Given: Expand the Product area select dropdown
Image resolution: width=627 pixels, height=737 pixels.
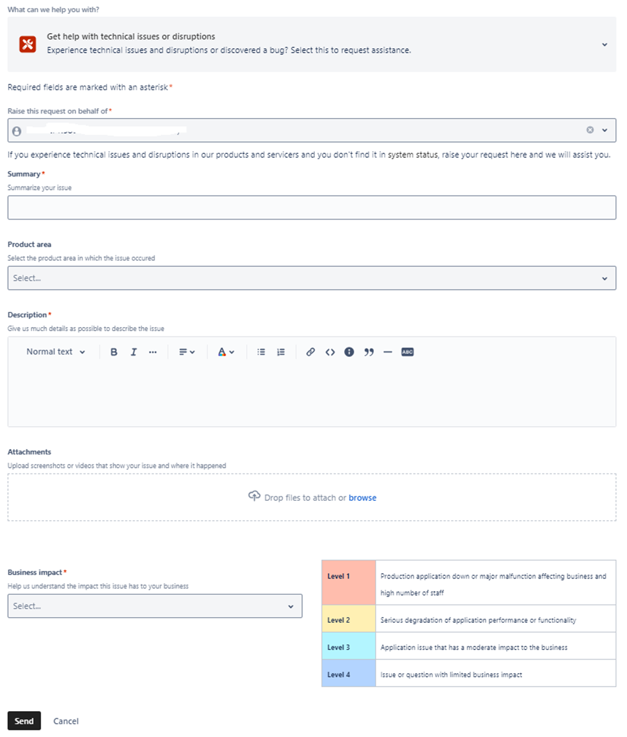Looking at the screenshot, I should tap(312, 279).
